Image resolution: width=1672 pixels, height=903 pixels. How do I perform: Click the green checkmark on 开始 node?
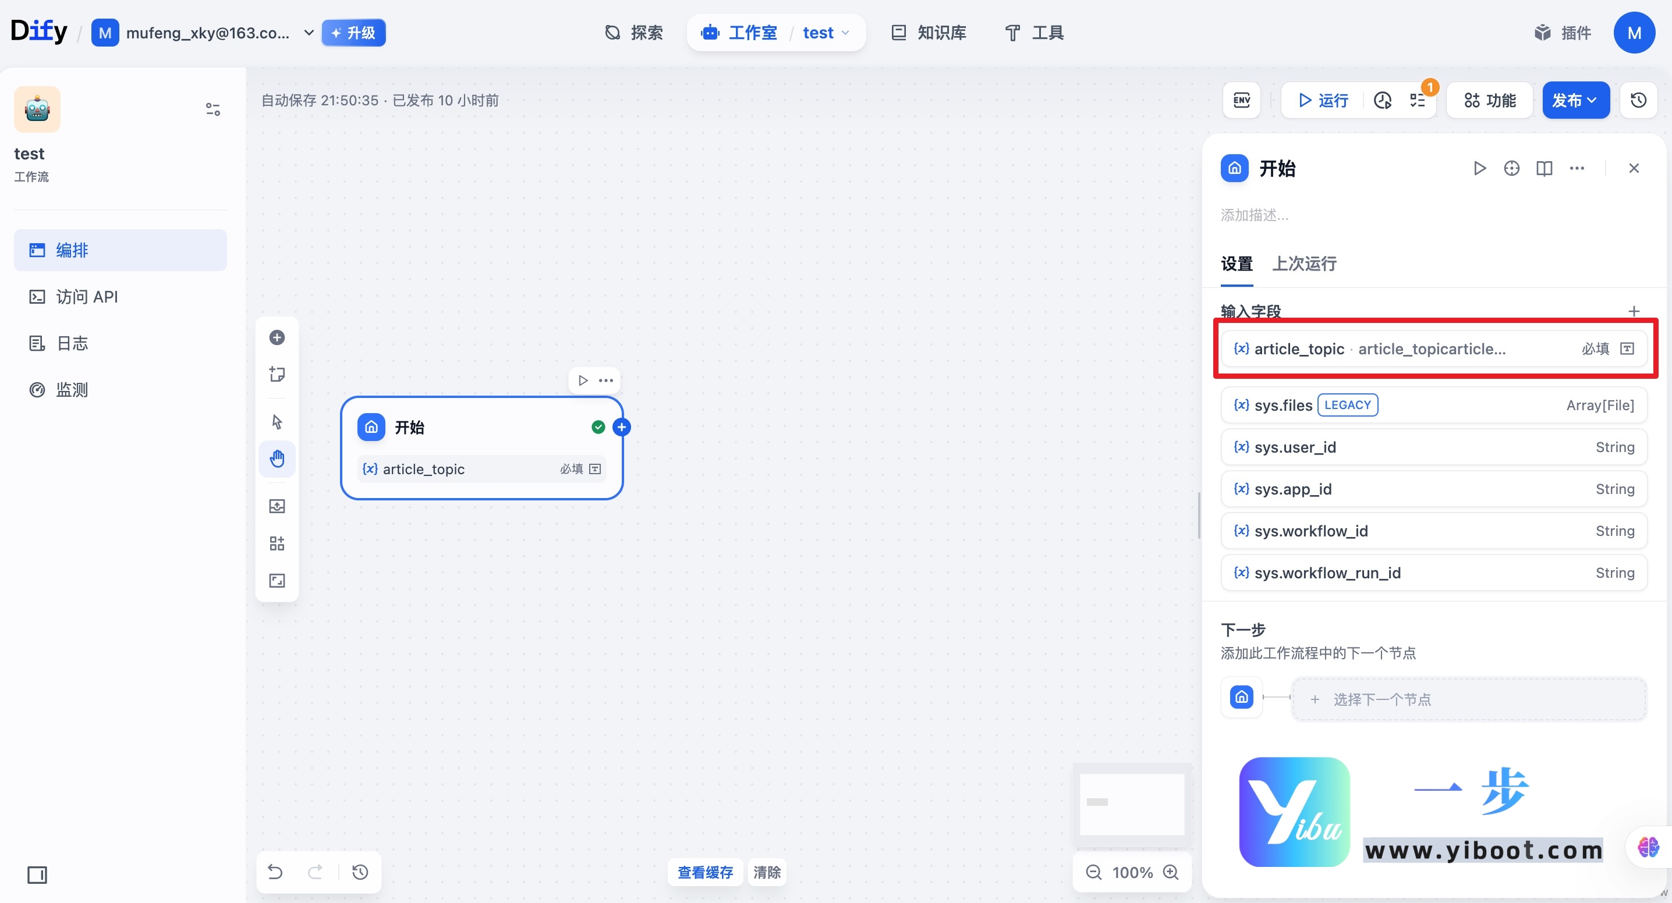tap(597, 427)
